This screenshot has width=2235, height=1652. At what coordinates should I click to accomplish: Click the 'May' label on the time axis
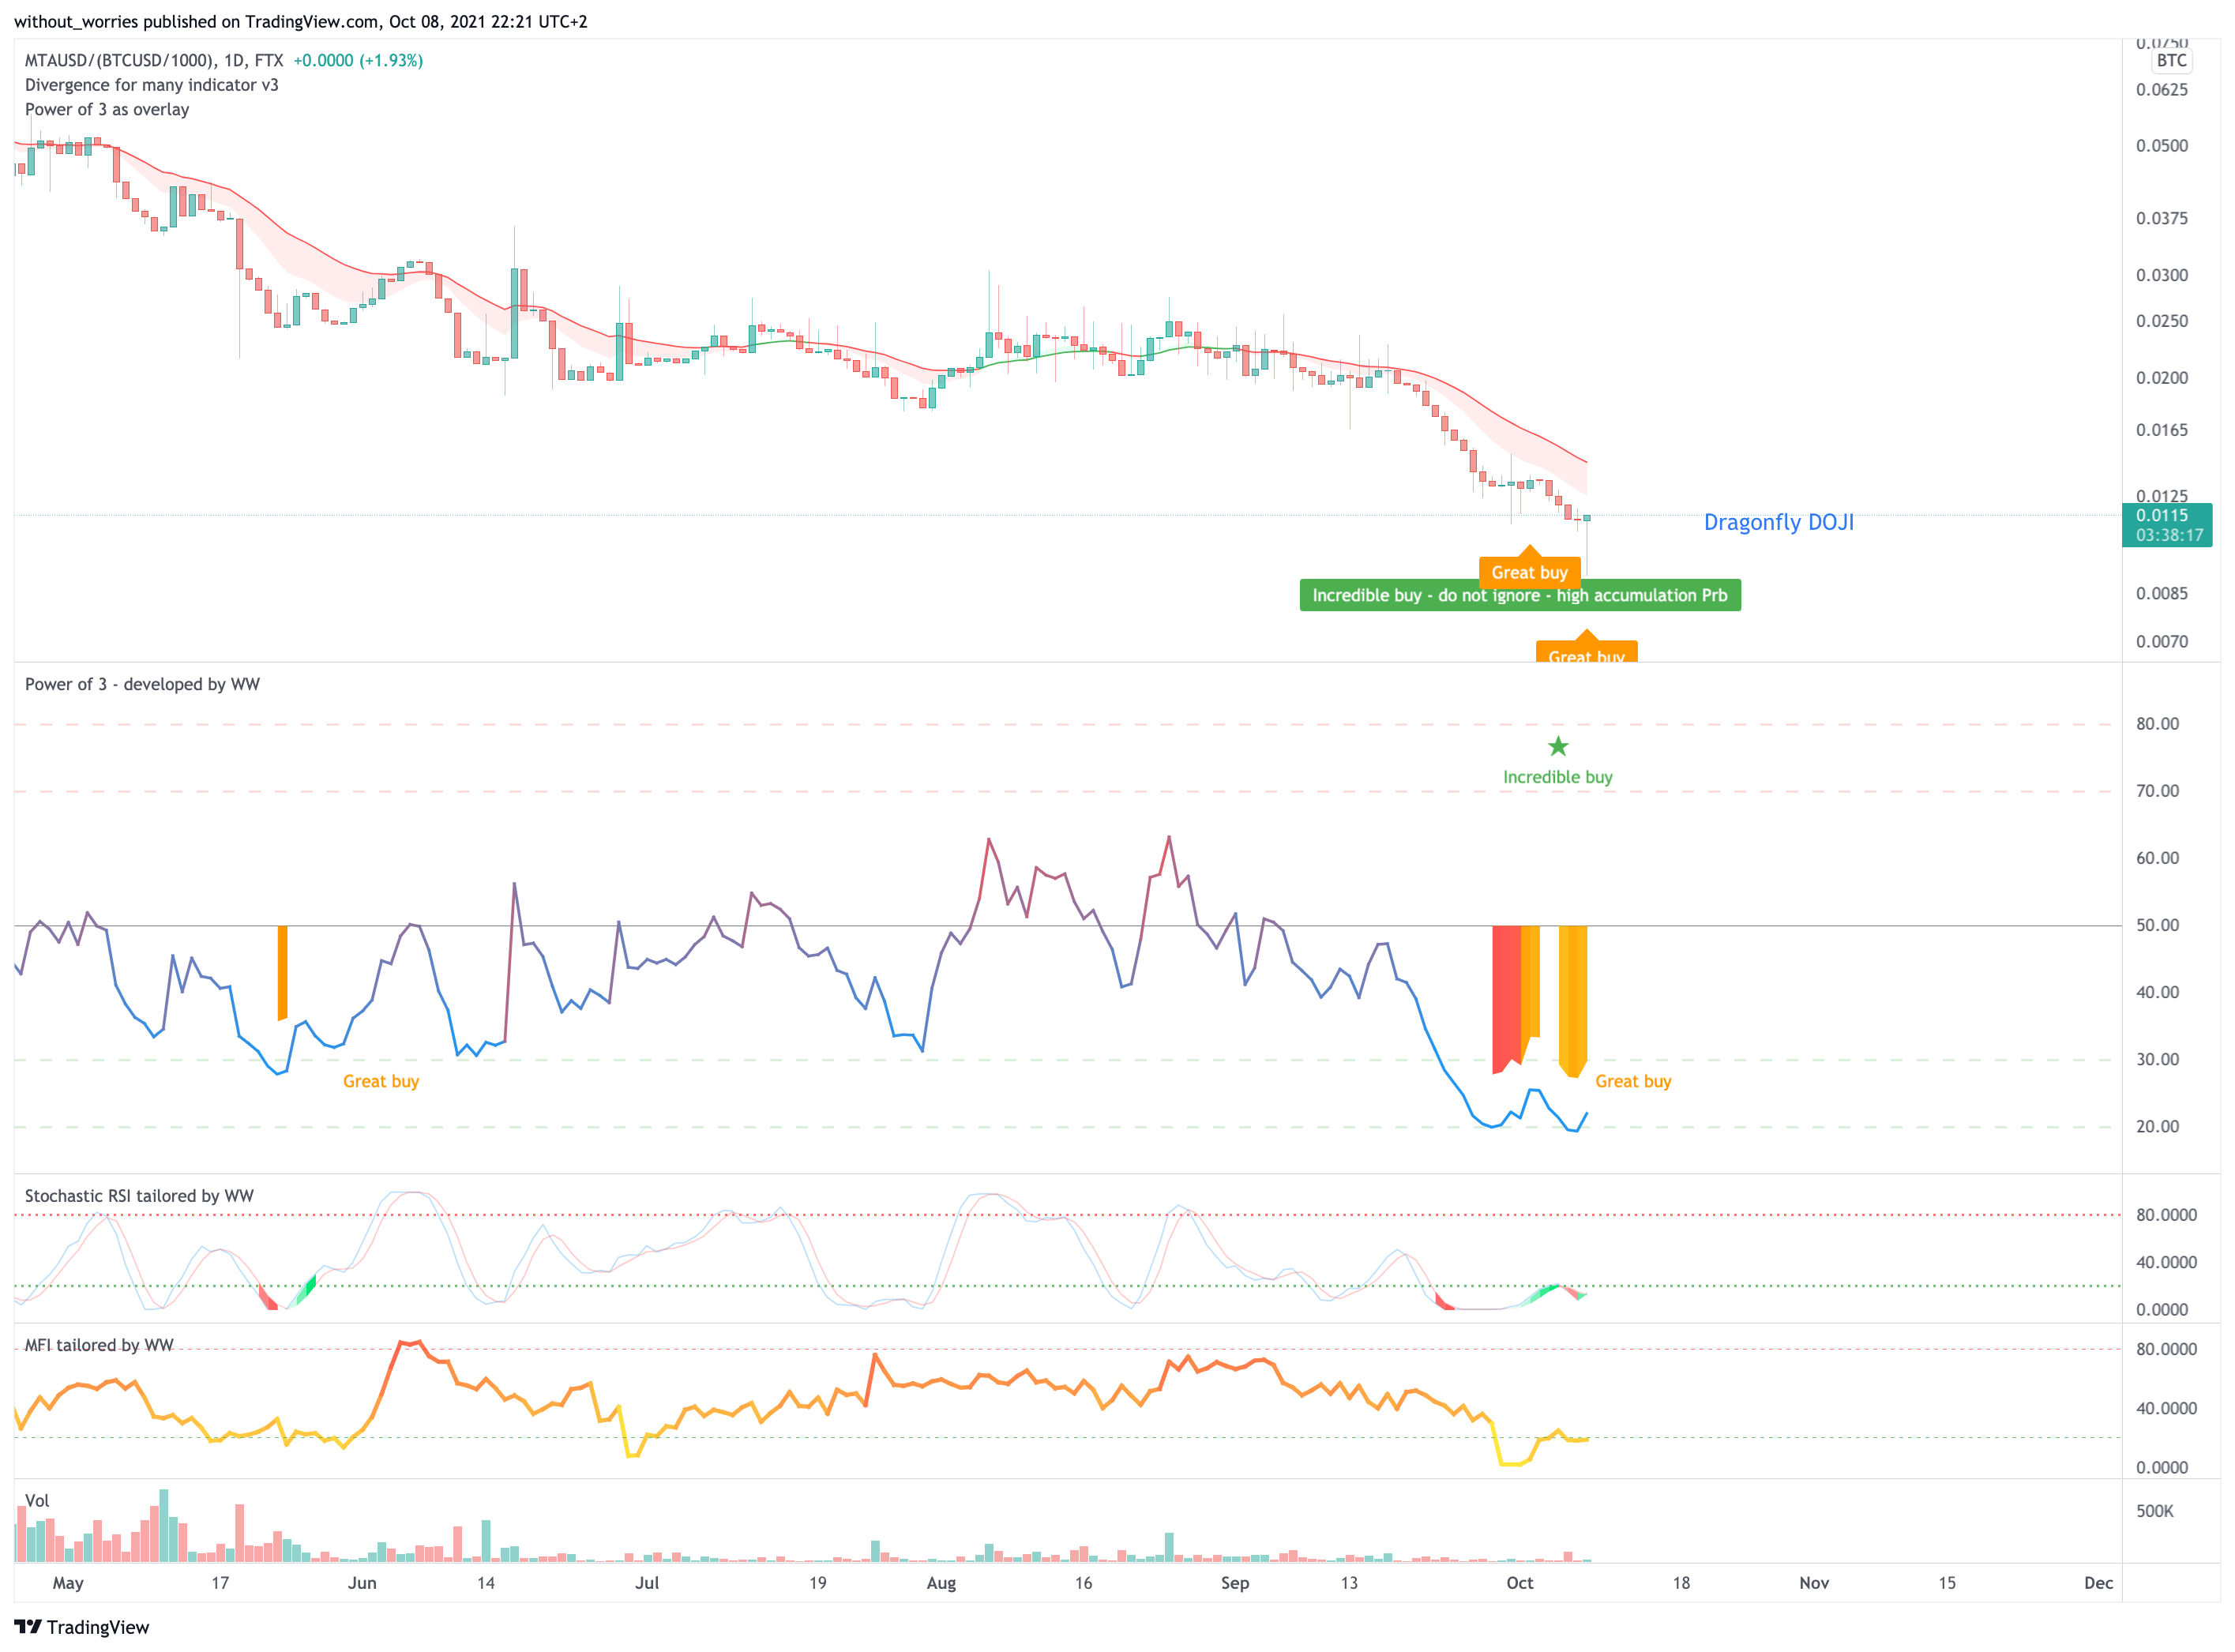click(x=68, y=1583)
